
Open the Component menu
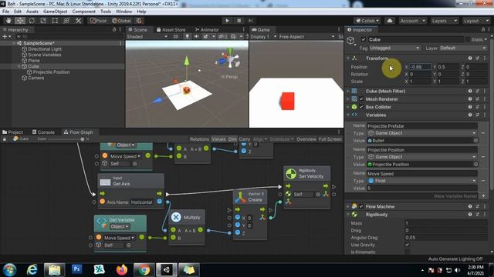pyautogui.click(x=84, y=12)
